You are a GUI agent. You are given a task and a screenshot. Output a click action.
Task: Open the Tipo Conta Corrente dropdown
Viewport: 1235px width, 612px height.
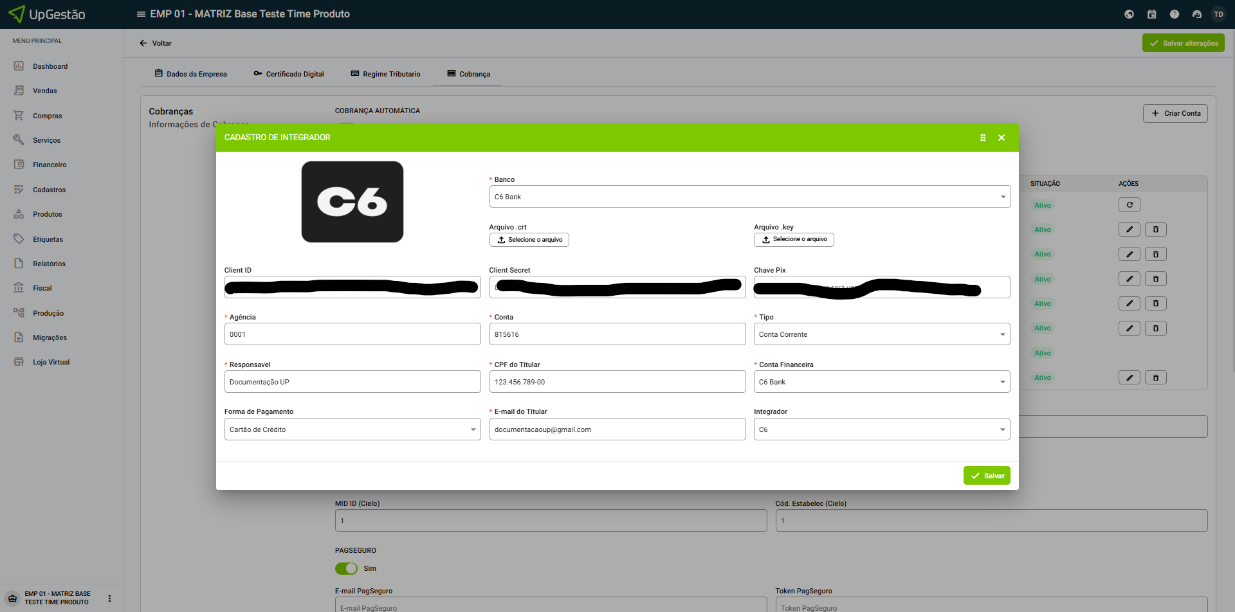click(x=881, y=334)
